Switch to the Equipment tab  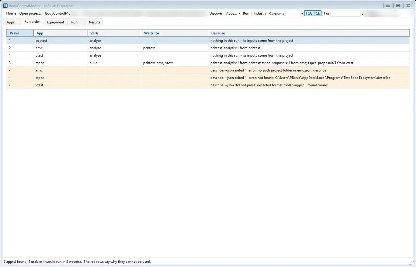coord(56,22)
